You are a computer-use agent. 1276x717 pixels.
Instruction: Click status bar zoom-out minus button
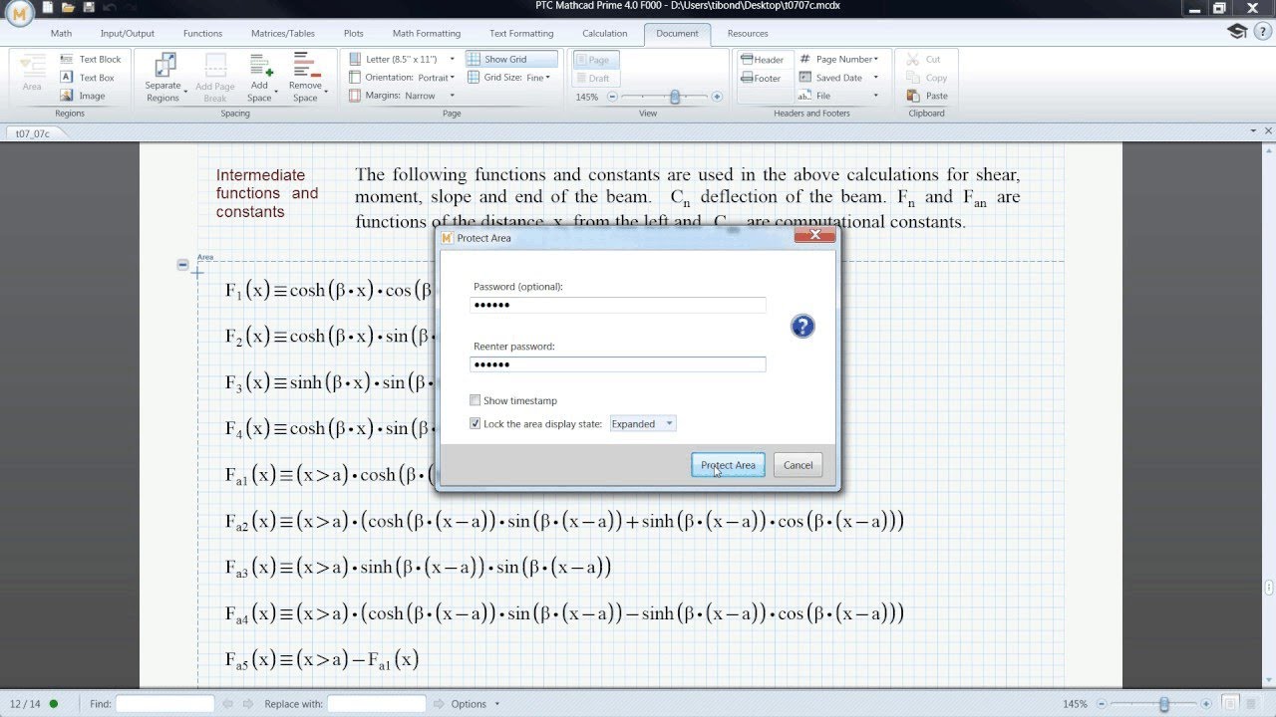[1103, 704]
